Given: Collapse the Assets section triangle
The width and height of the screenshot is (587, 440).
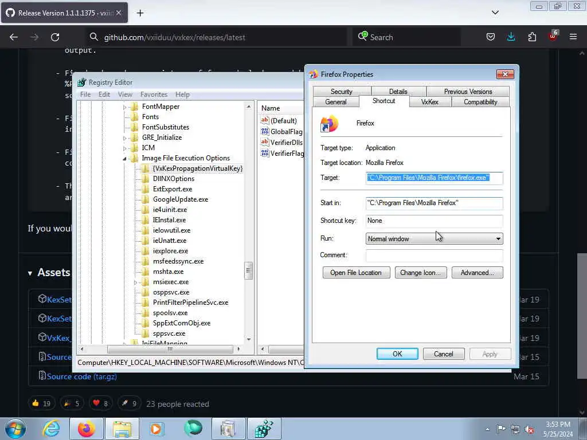Looking at the screenshot, I should tap(30, 273).
